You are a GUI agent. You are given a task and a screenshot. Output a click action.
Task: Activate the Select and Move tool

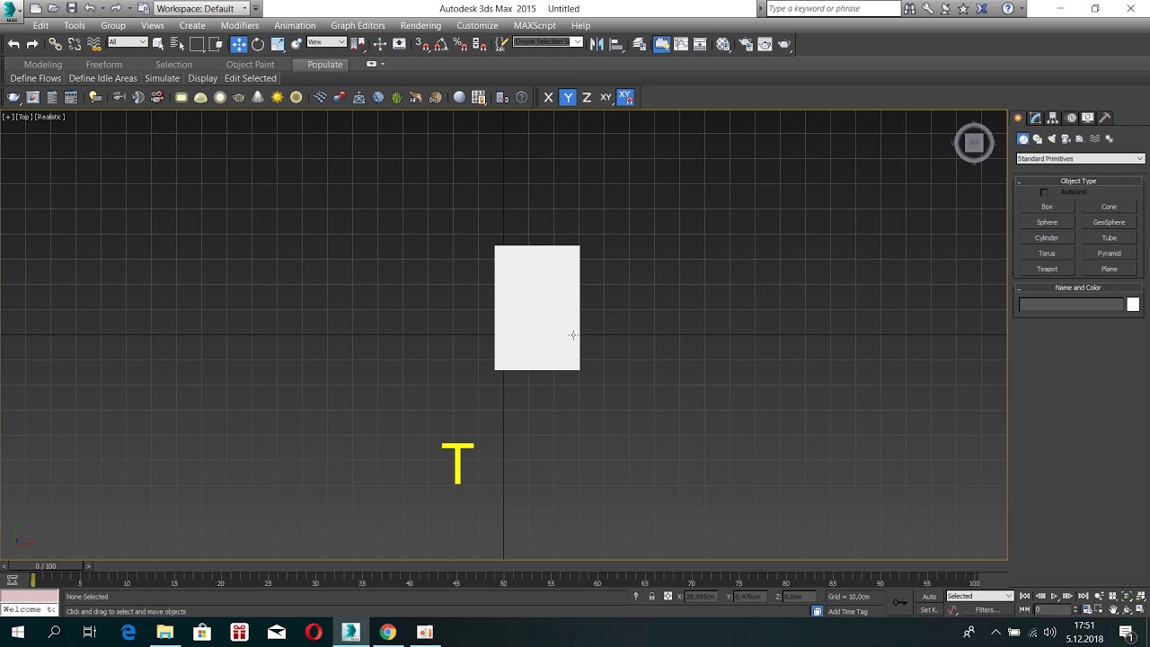pos(239,44)
